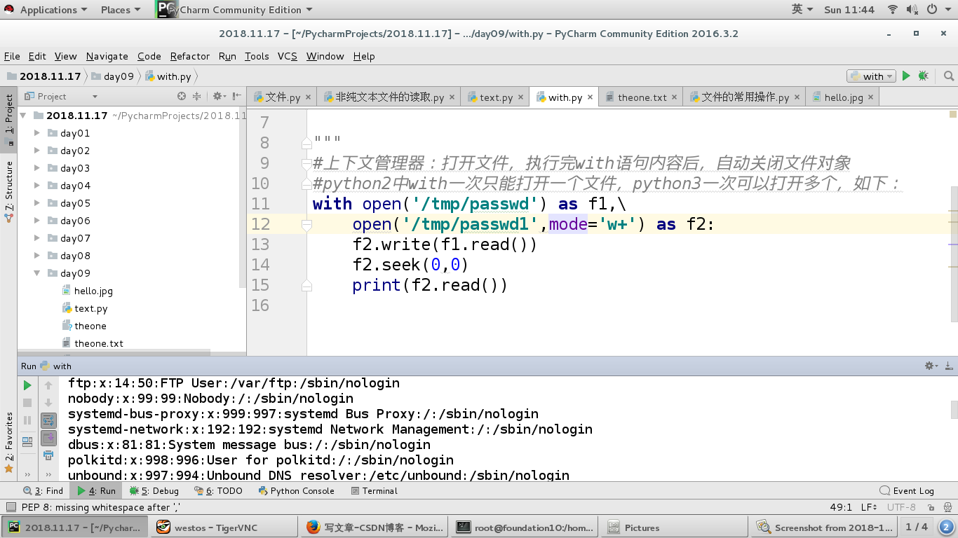Toggle the 4: Run tool window button
This screenshot has height=538, width=958.
pos(97,491)
